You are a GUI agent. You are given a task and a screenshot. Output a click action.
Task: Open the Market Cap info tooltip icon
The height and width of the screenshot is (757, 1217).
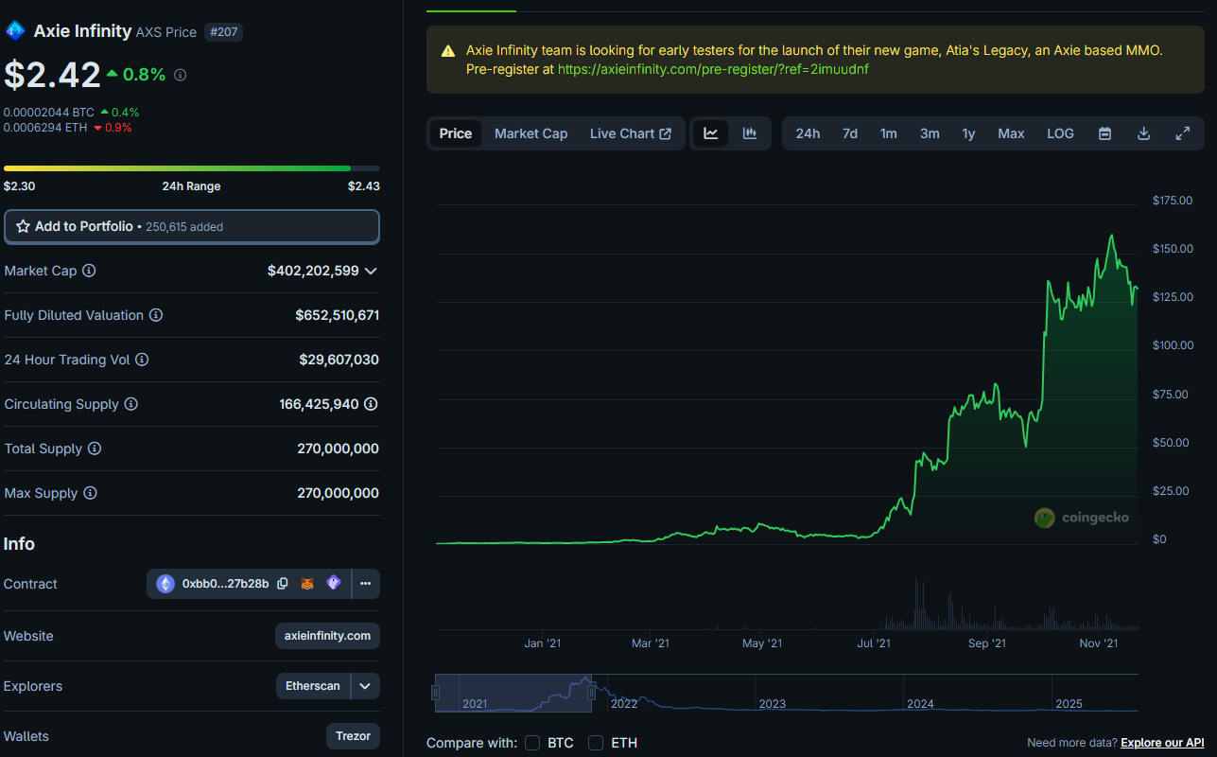(x=89, y=271)
